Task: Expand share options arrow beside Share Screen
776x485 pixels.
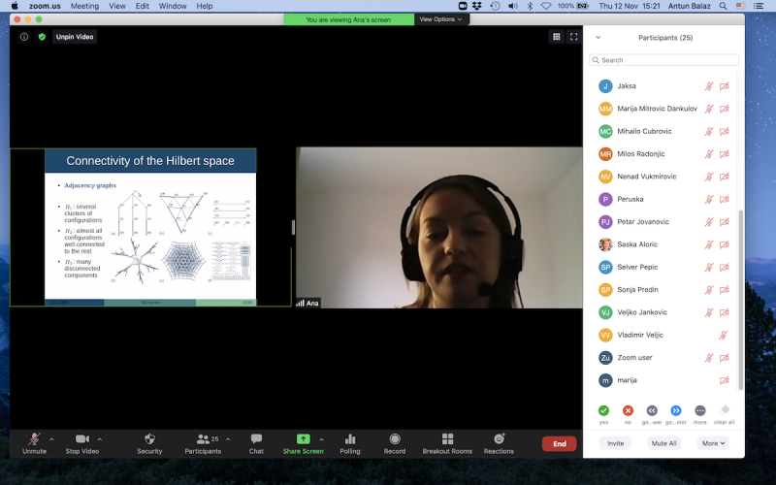Action: [x=322, y=439]
